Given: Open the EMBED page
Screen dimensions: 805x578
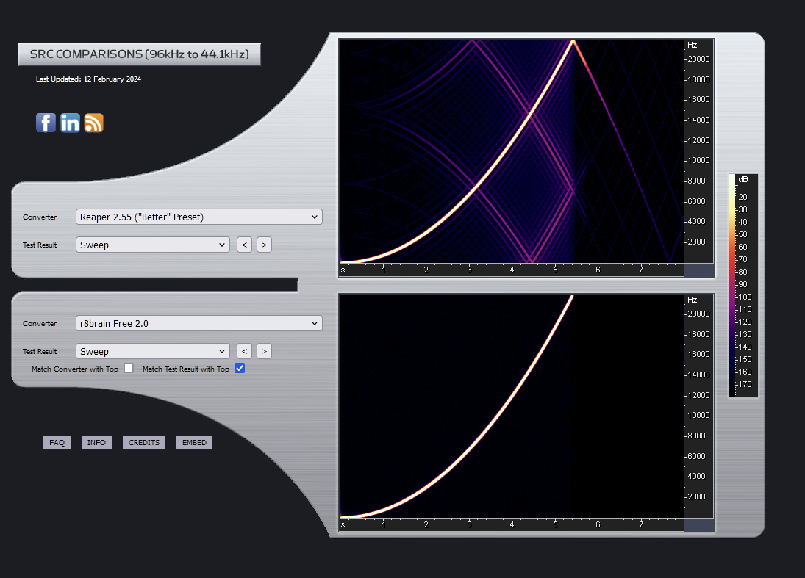Looking at the screenshot, I should [194, 442].
